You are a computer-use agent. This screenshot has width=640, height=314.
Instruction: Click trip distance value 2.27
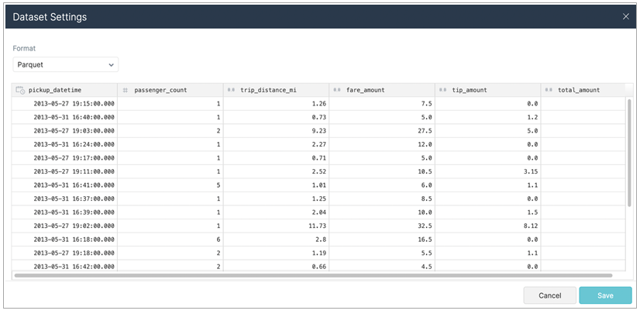[x=319, y=144]
